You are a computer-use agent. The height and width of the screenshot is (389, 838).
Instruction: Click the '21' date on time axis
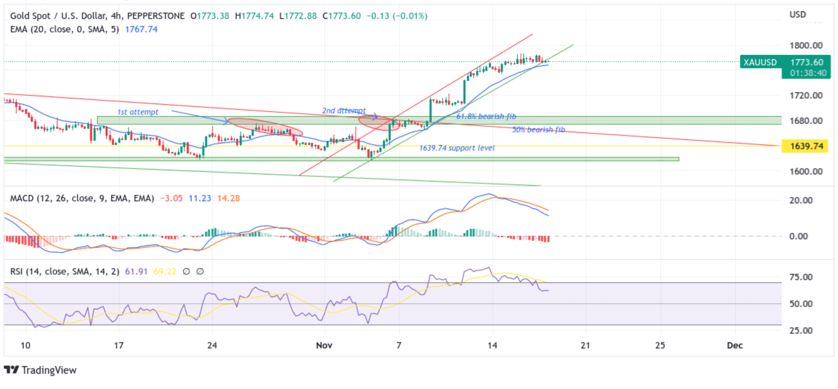pyautogui.click(x=585, y=345)
